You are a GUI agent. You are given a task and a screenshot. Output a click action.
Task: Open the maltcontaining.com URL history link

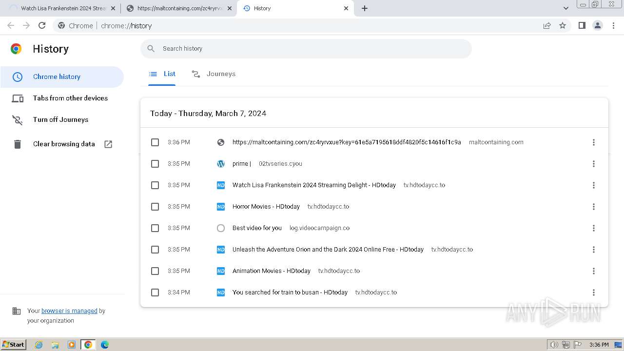347,142
